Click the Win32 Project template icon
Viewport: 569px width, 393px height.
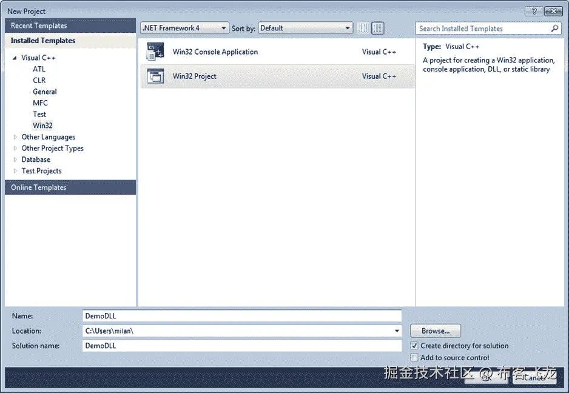point(155,76)
